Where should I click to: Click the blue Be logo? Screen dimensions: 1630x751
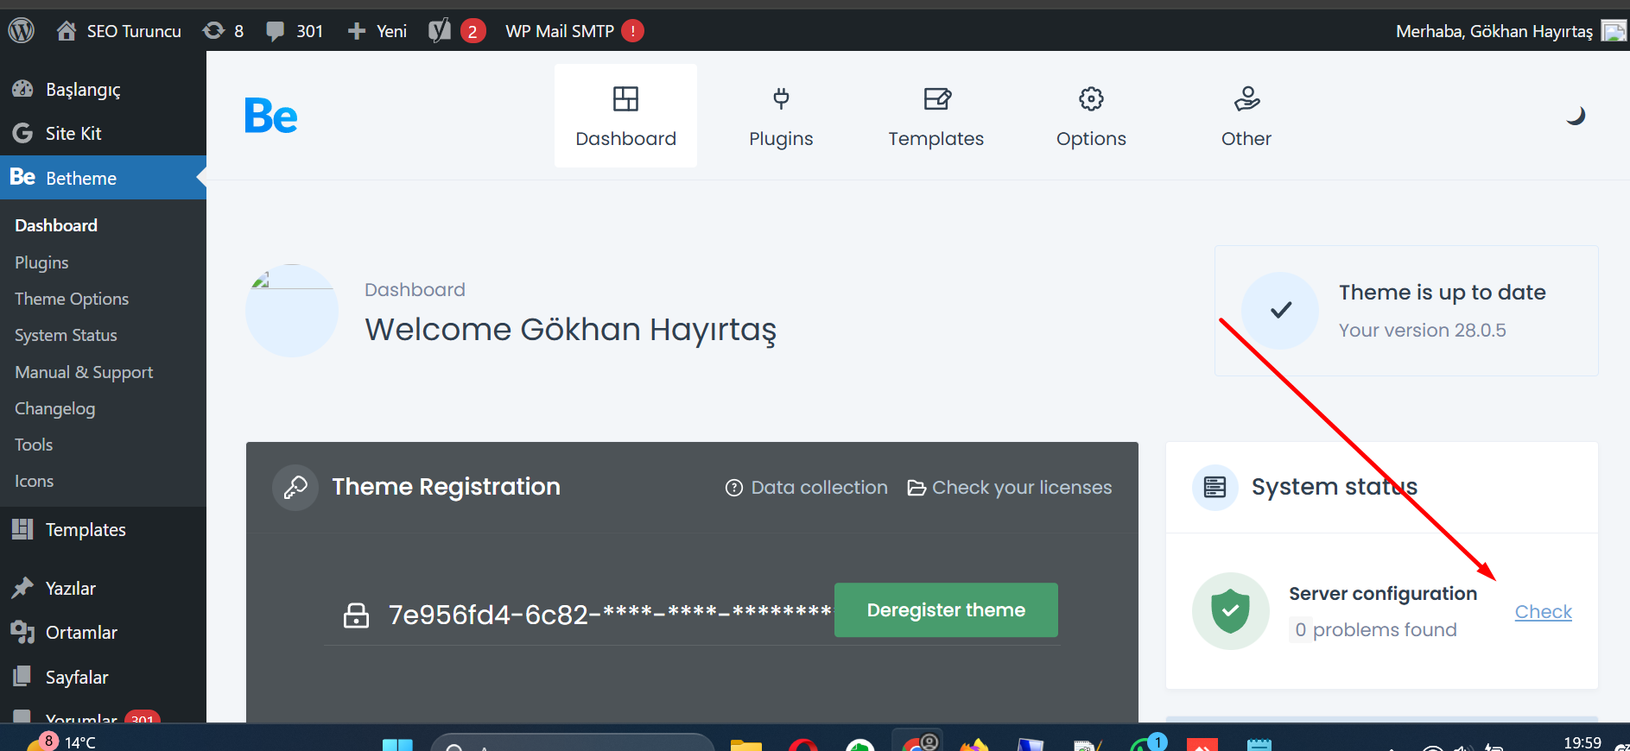[x=271, y=116]
